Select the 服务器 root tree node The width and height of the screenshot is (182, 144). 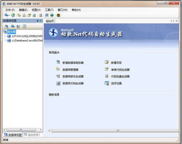(x=11, y=32)
